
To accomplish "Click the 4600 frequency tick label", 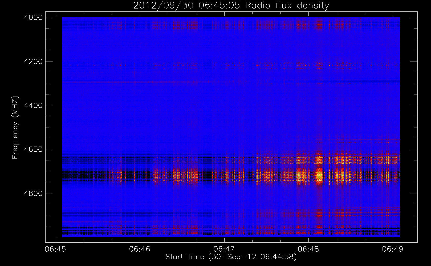I will 33,149.
